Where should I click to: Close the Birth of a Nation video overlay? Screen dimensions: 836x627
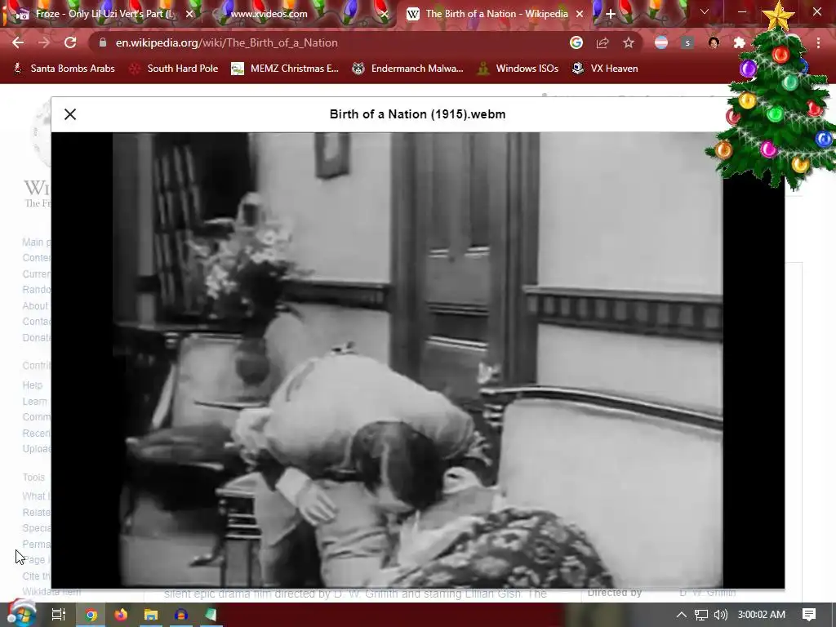pyautogui.click(x=70, y=114)
